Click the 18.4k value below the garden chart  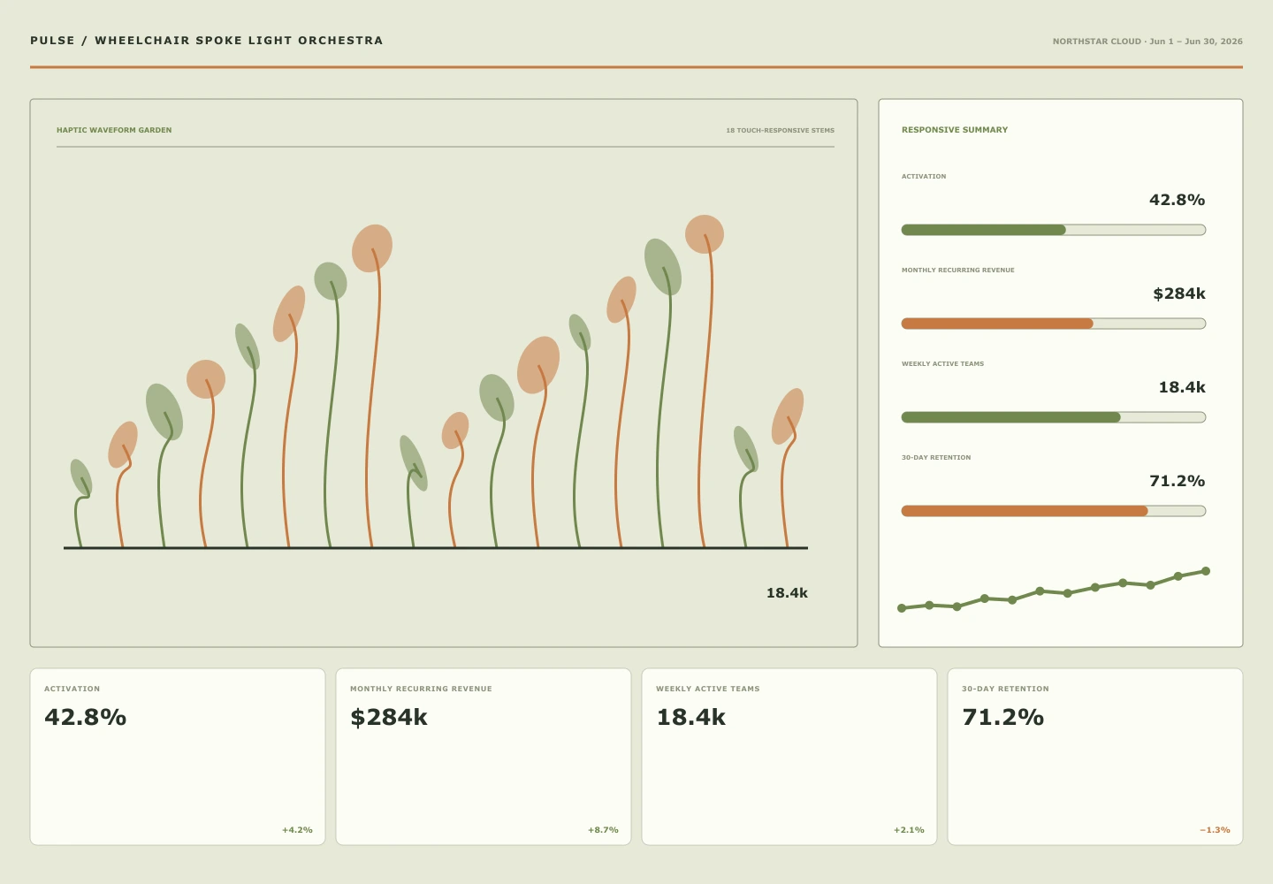coord(787,593)
